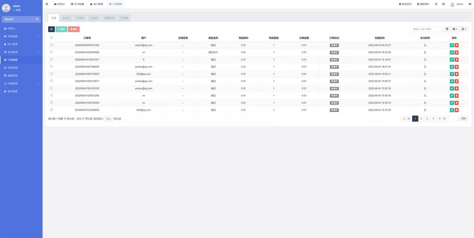Image resolution: width=474 pixels, height=238 pixels.
Task: Open the 支付配置 tab in top bar
Action: point(77,4)
